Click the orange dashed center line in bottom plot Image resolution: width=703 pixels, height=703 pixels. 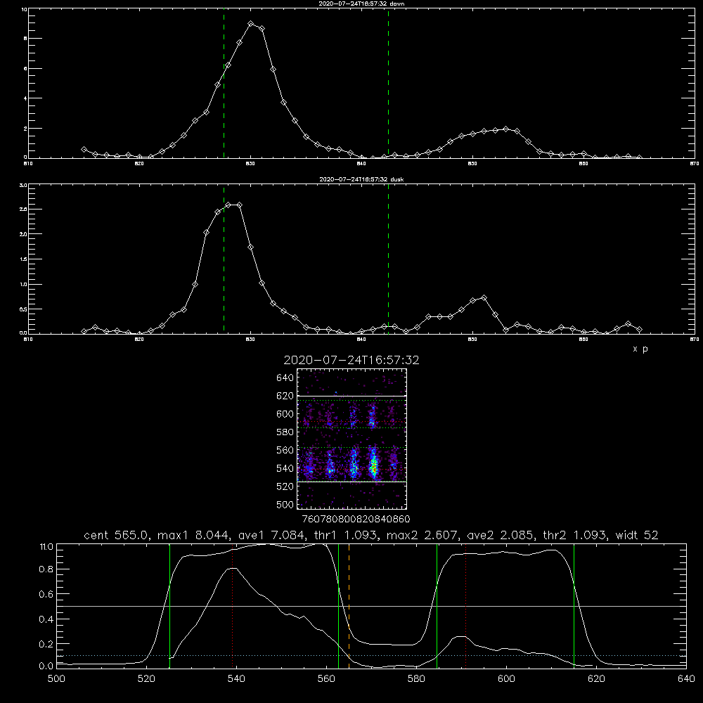[x=349, y=607]
